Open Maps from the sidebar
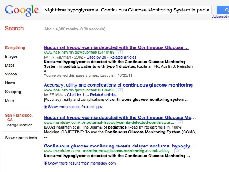 click(x=10, y=65)
